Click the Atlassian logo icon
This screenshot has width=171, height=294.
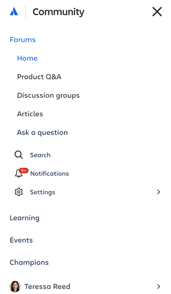(14, 12)
